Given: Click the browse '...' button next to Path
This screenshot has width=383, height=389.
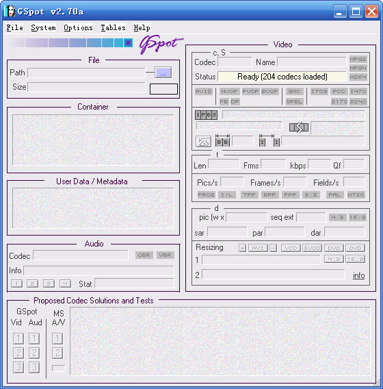Looking at the screenshot, I should click(163, 73).
